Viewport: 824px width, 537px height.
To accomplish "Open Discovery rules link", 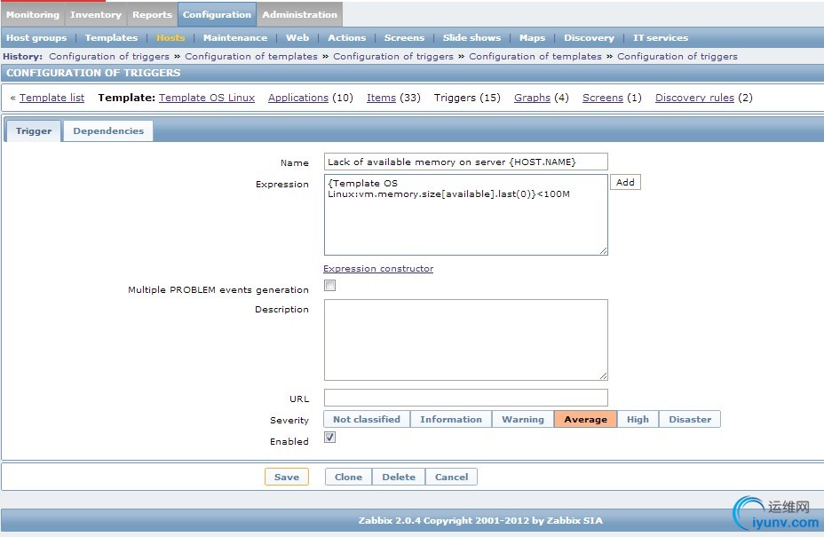I will point(694,98).
